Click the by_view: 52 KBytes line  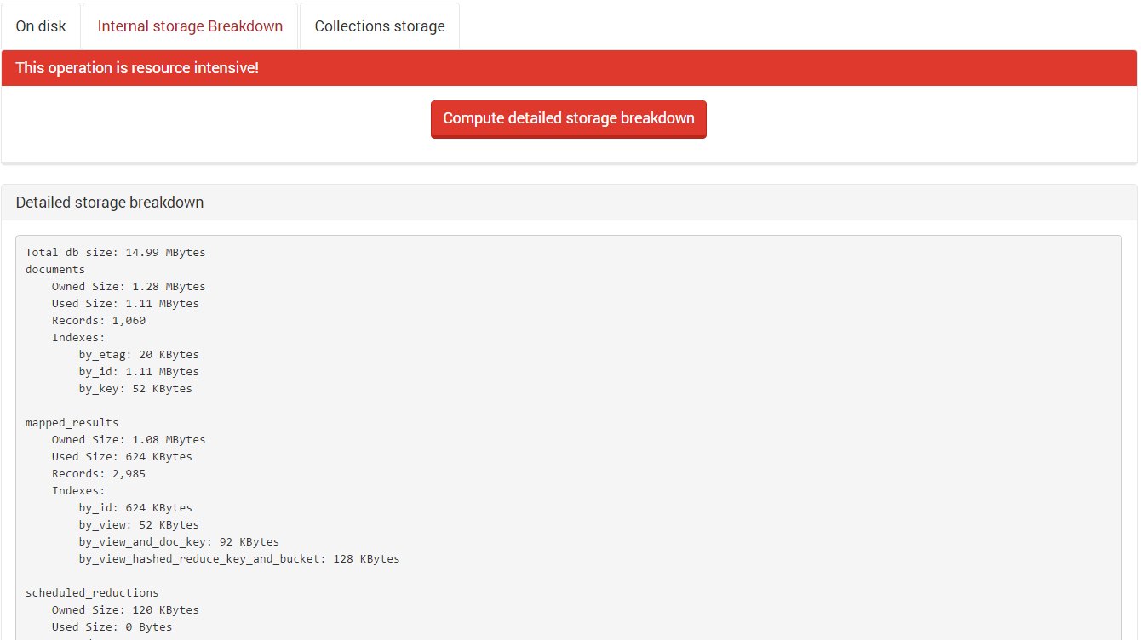(139, 524)
